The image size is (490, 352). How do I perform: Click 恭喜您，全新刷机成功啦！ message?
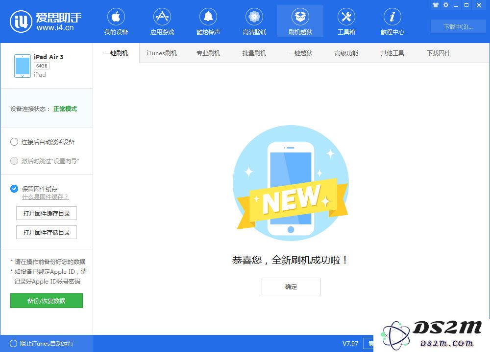click(290, 260)
